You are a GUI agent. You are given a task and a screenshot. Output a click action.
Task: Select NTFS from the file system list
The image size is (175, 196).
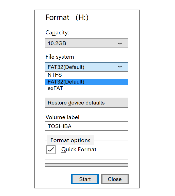pos(86,75)
